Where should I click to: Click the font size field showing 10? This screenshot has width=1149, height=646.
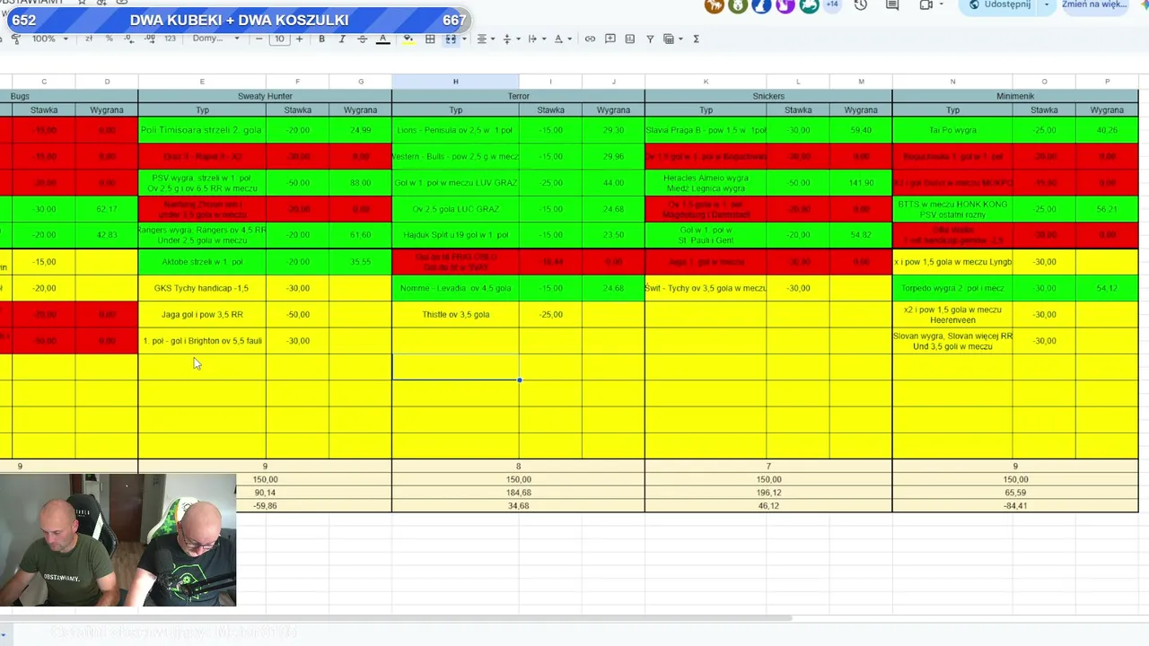tap(279, 39)
